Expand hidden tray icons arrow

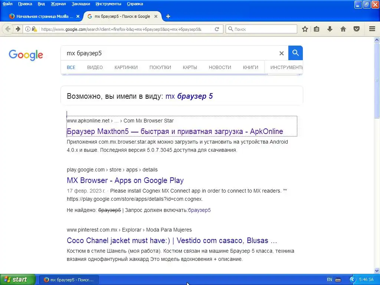[x=353, y=280]
